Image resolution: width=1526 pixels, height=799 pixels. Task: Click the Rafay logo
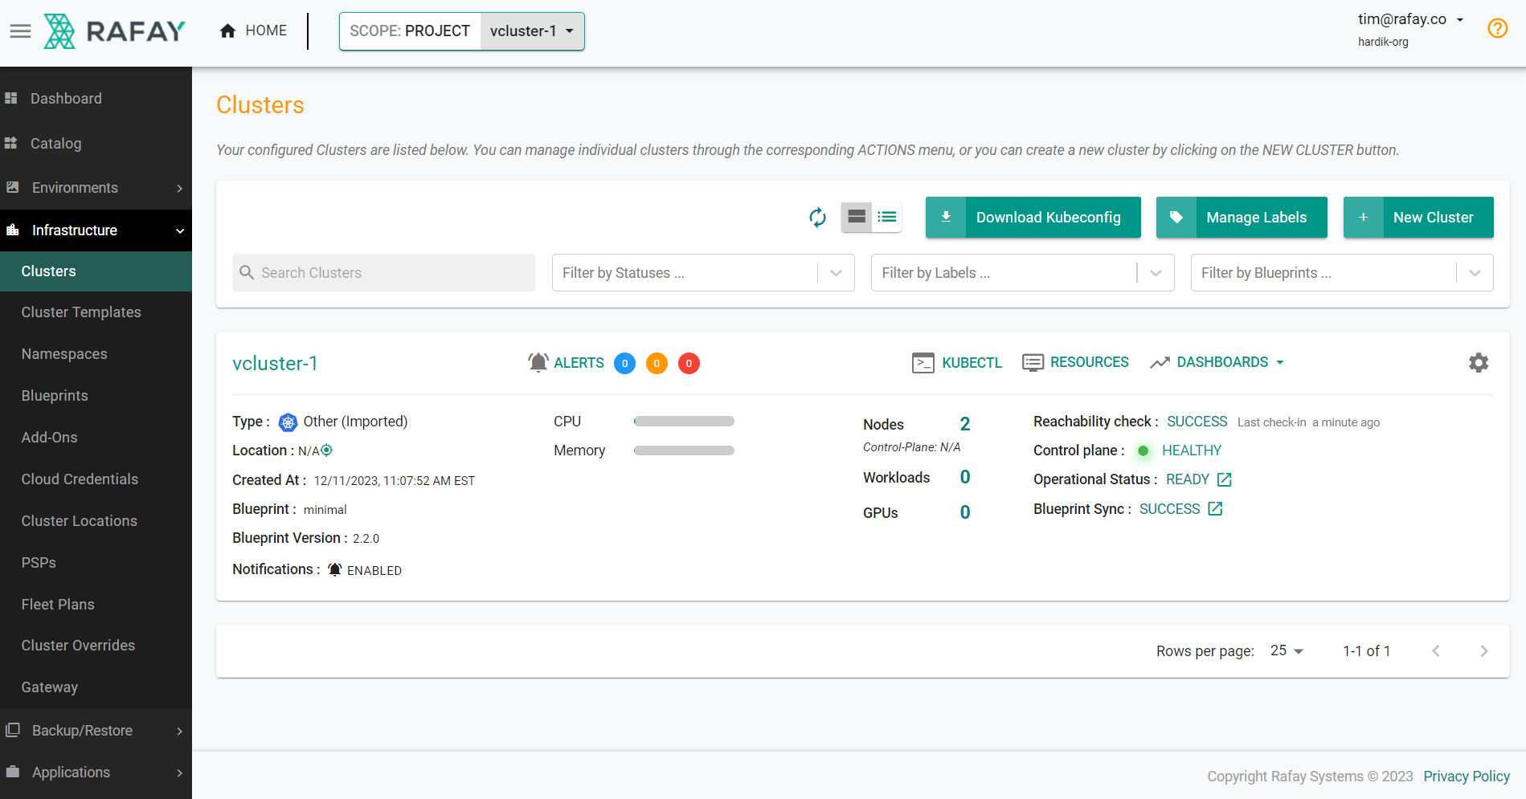114,31
